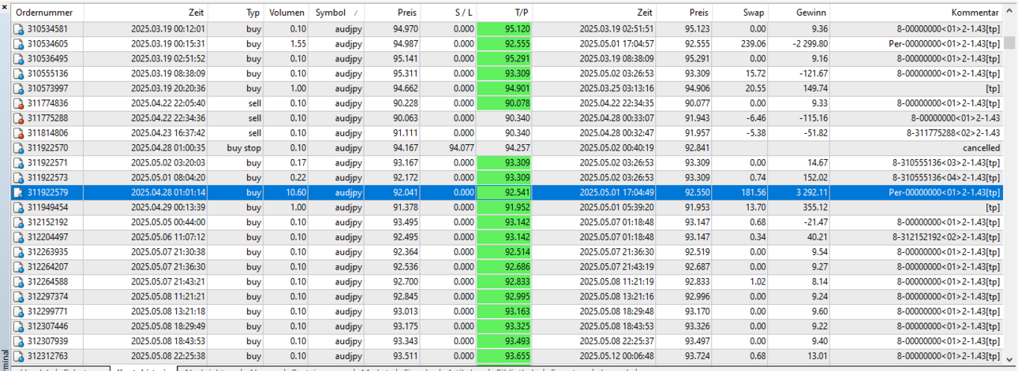Click the icon of highlighted order 311922579
This screenshot has height=371, width=1018.
[x=19, y=192]
